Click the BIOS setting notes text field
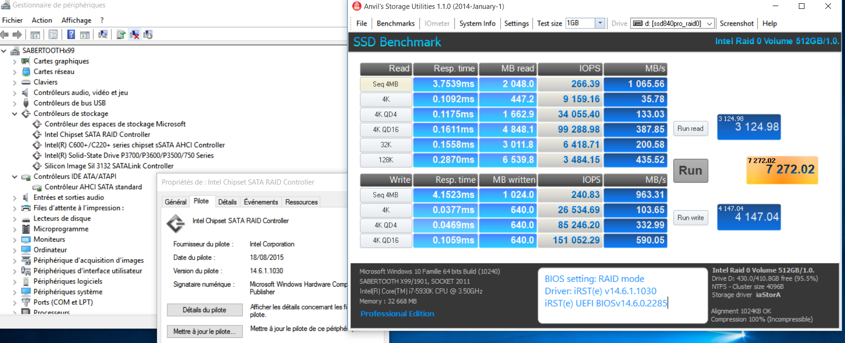Screen dimensions: 845x343 pos(622,295)
